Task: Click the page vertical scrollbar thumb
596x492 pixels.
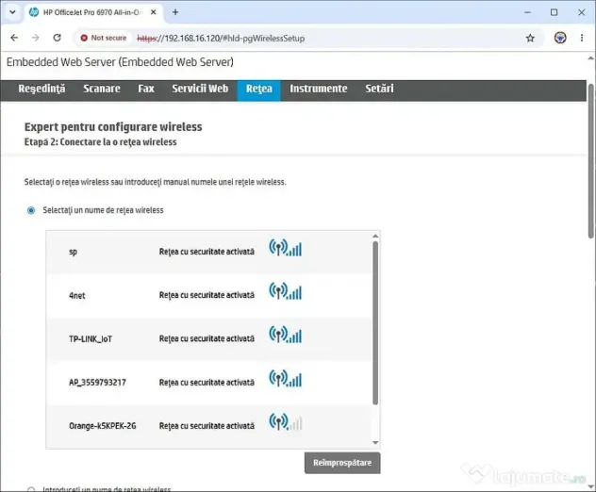Action: [x=591, y=161]
